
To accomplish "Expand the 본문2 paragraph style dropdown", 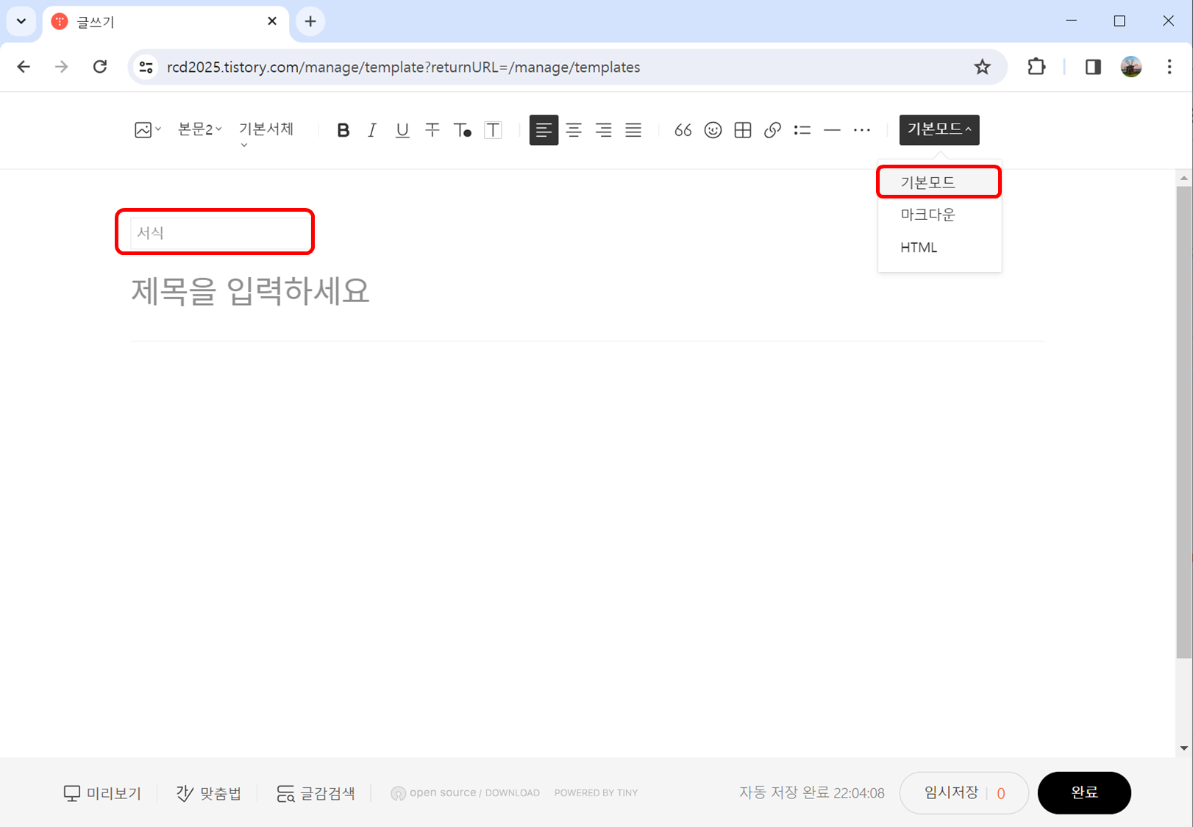I will 199,129.
